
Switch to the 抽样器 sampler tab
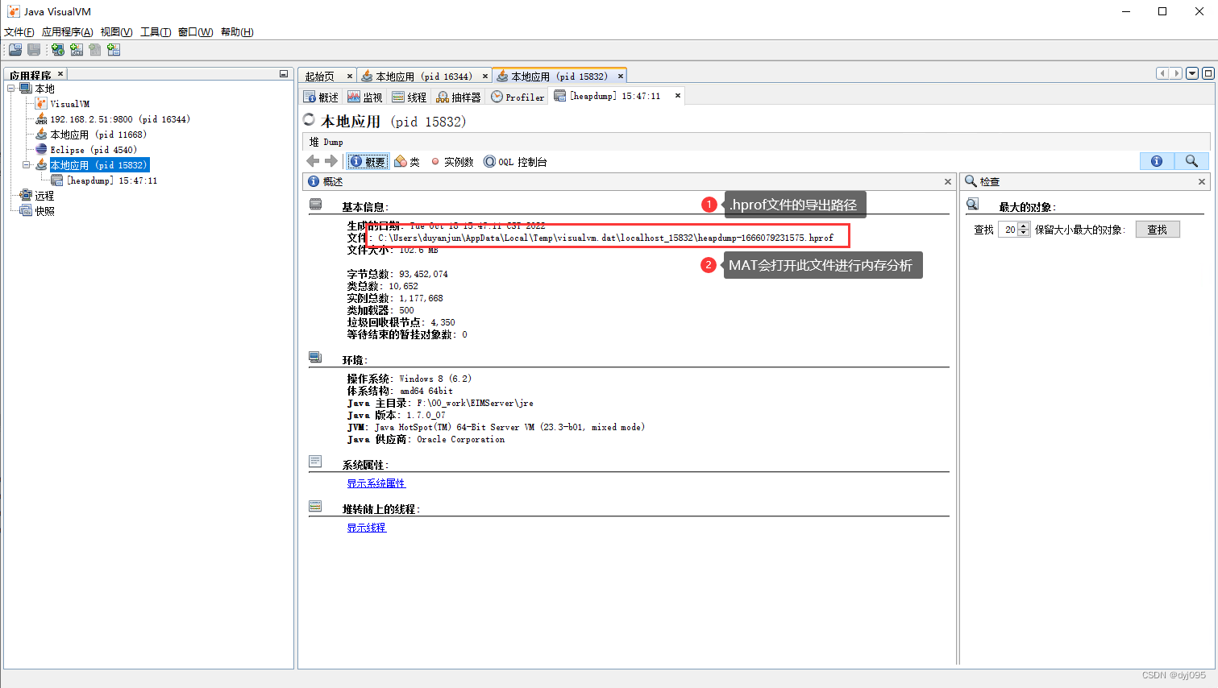[459, 97]
